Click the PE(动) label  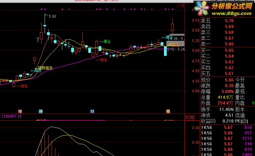tap(242, 121)
